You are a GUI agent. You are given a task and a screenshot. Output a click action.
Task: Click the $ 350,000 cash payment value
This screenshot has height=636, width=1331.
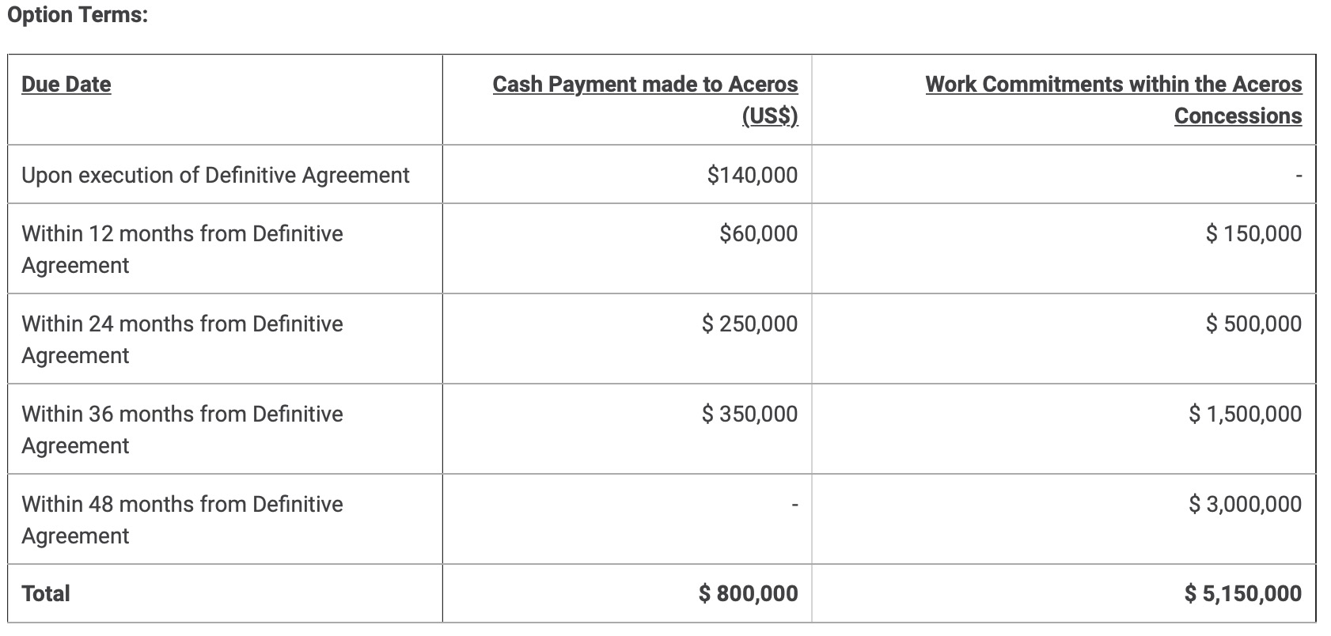749,414
